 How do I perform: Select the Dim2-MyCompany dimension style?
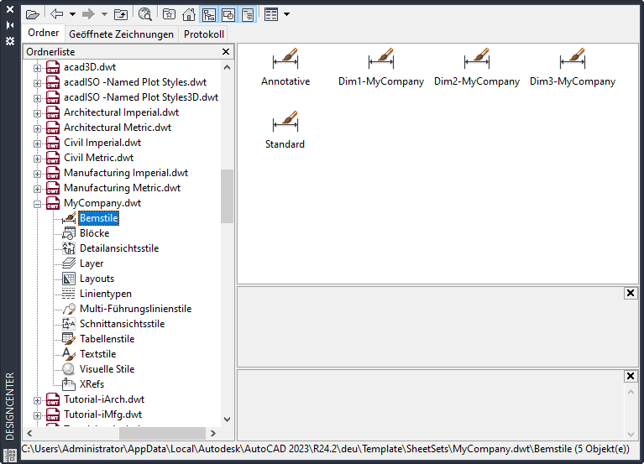click(x=477, y=68)
